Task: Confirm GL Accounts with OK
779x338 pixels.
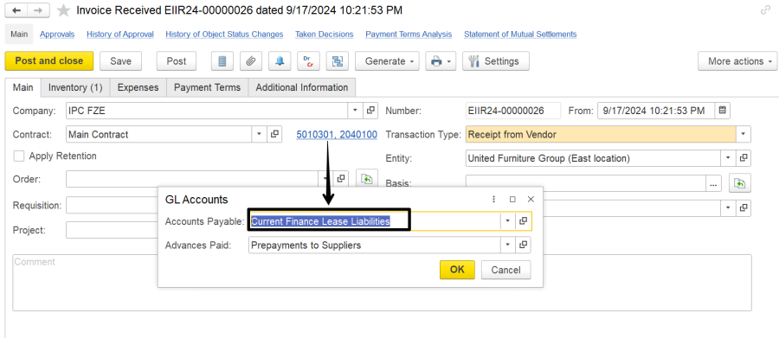Action: point(457,270)
